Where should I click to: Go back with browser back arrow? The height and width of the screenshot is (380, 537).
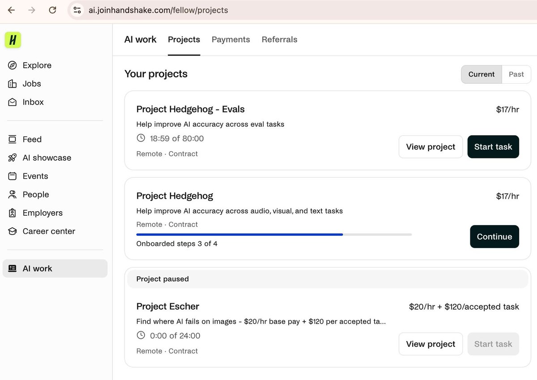click(x=11, y=10)
